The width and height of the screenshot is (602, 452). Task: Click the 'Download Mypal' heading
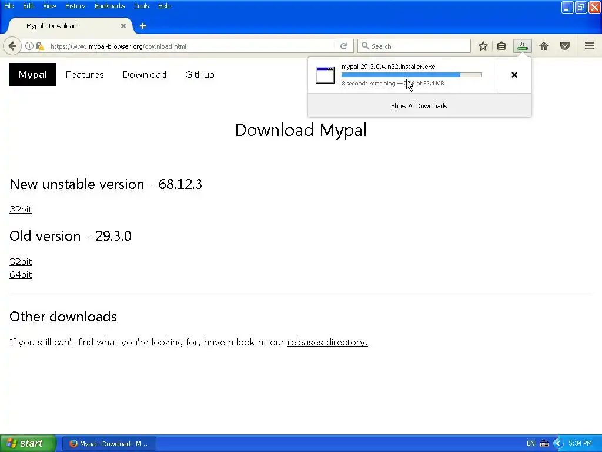301,130
